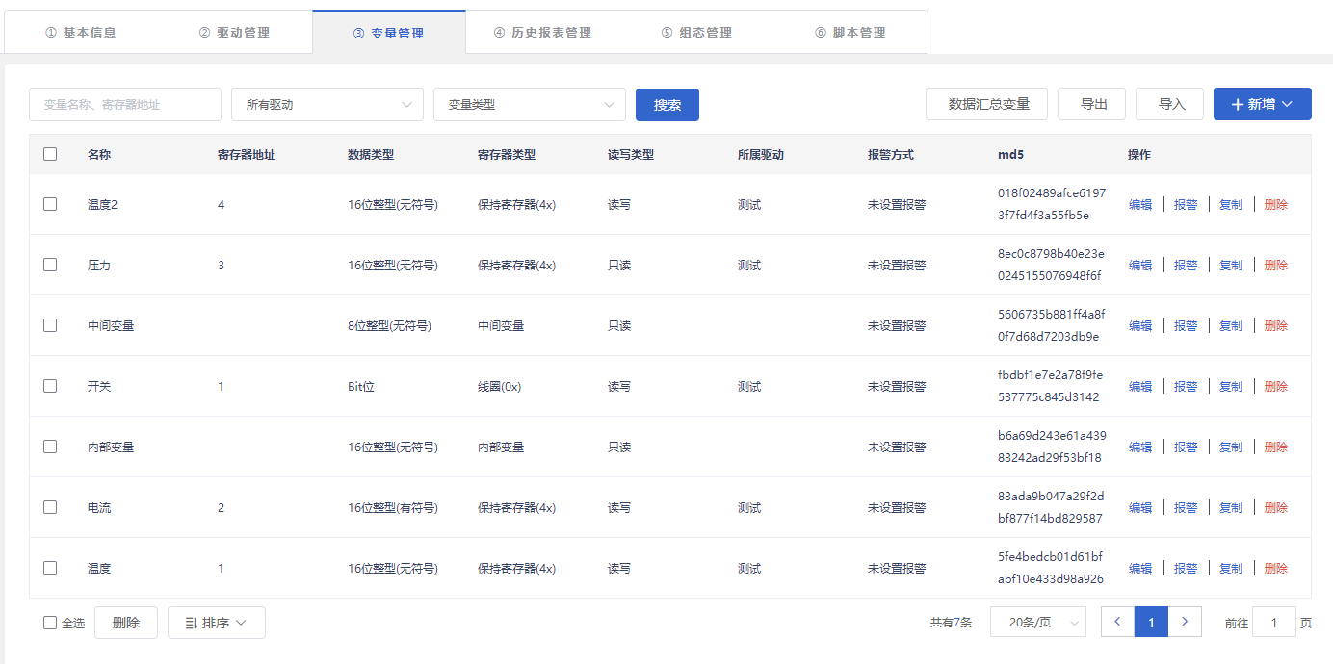
Task: Open the 20条/页 page size dropdown
Action: (x=1038, y=623)
